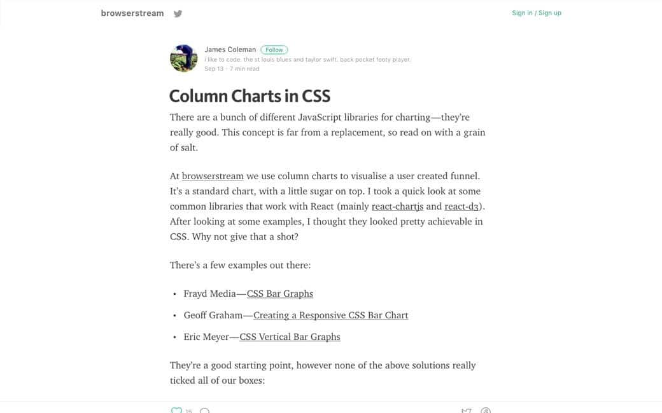Image resolution: width=662 pixels, height=413 pixels.
Task: Visit the CSS Bar Graphs link
Action: [279, 294]
